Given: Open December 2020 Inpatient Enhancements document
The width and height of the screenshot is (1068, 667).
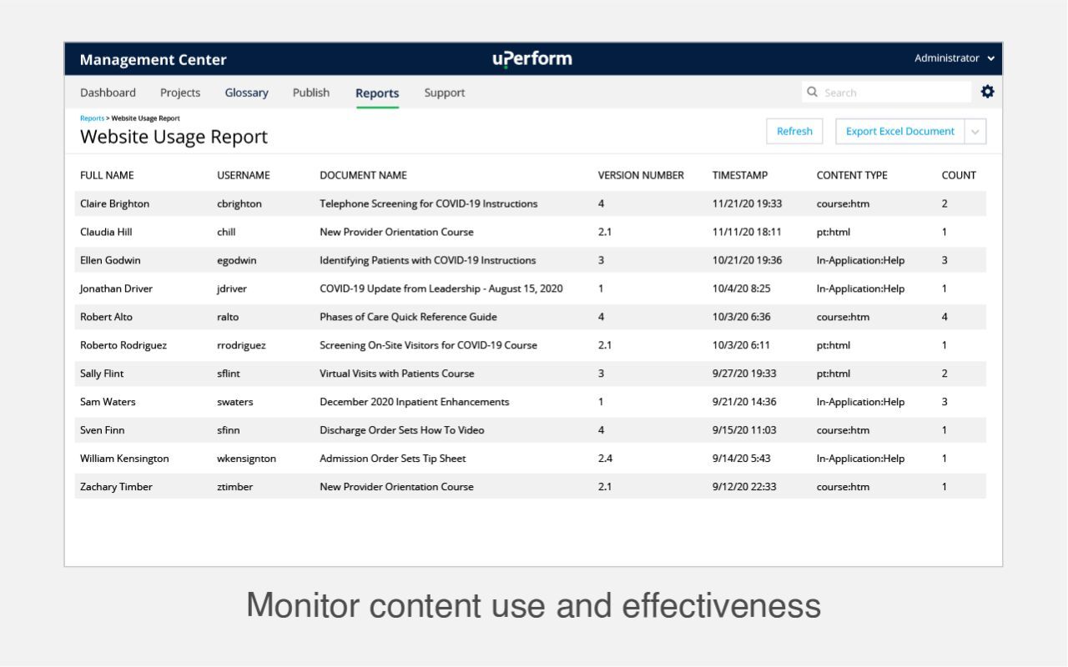Looking at the screenshot, I should [x=414, y=402].
